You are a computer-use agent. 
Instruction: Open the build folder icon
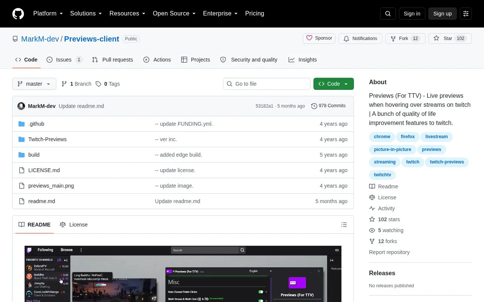point(22,155)
